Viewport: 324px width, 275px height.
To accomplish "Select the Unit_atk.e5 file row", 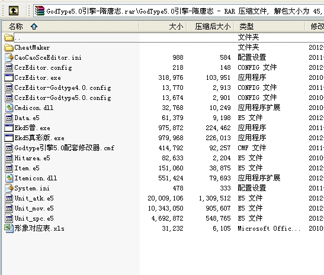I will tap(164, 198).
